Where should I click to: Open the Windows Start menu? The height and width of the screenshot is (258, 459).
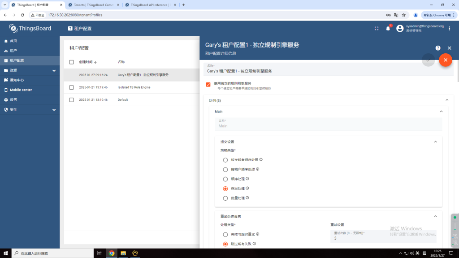point(5,254)
